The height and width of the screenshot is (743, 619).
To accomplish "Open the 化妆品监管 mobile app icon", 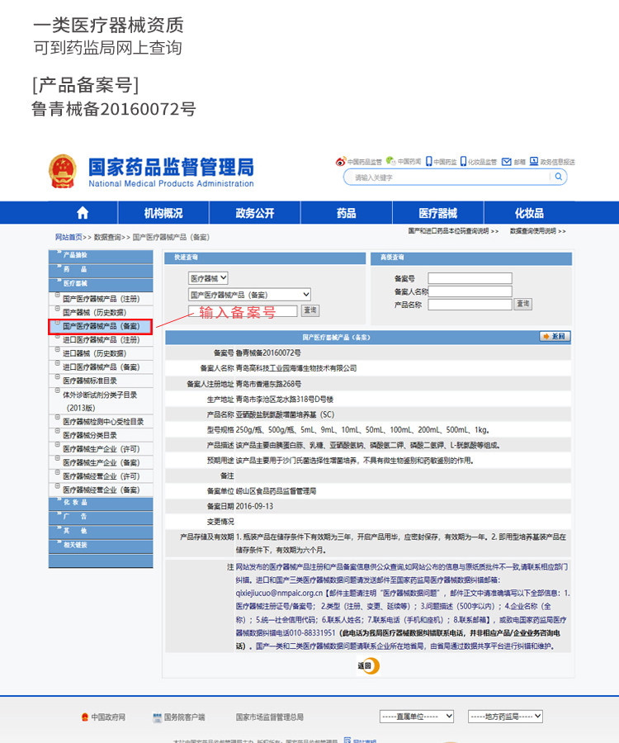I will 463,162.
